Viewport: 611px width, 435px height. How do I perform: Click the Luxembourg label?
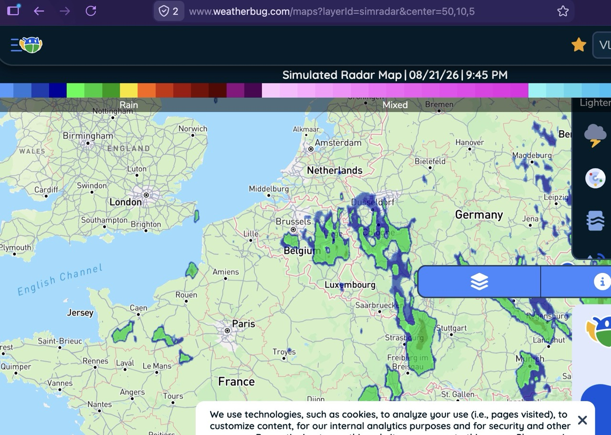tap(350, 285)
